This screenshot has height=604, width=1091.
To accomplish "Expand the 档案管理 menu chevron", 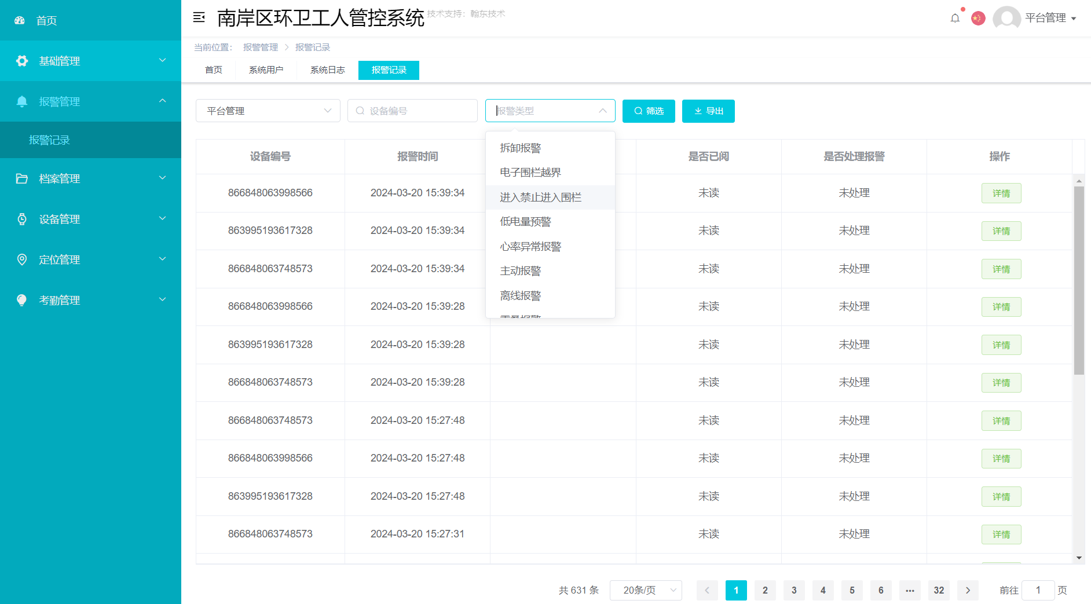I will tap(163, 178).
